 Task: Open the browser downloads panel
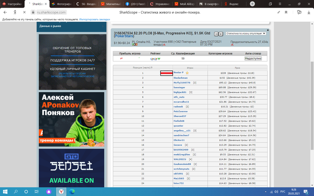click(x=309, y=12)
